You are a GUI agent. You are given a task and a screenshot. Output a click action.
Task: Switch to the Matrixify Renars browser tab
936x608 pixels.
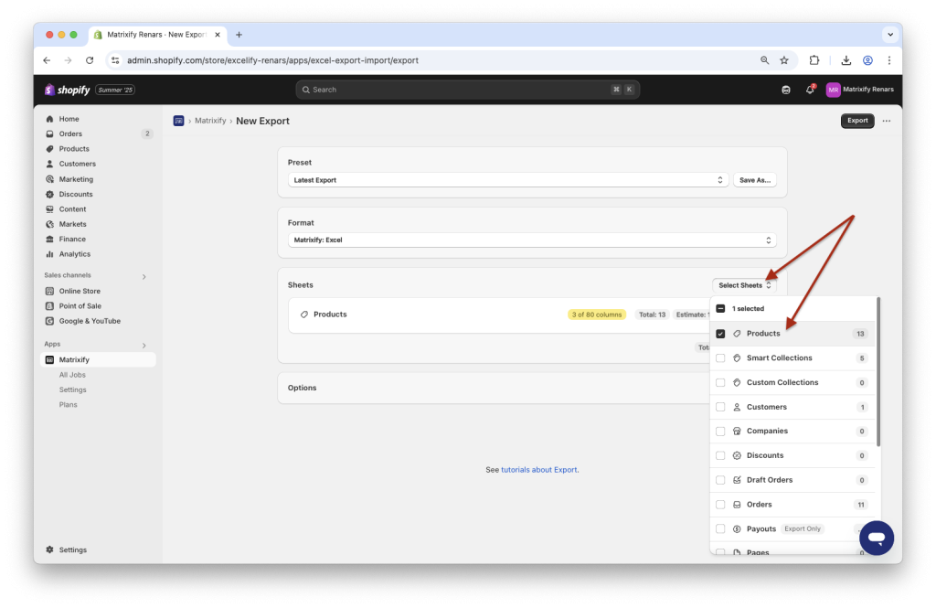tap(157, 34)
